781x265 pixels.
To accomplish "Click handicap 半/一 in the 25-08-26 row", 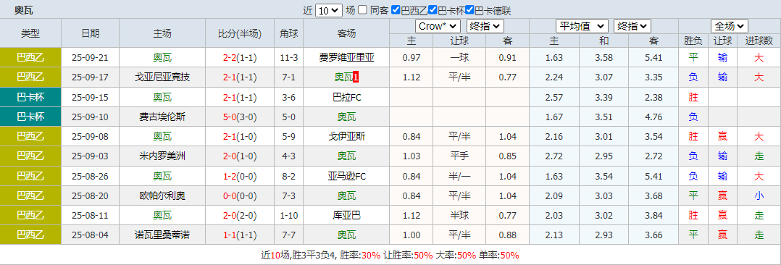I will tap(459, 177).
